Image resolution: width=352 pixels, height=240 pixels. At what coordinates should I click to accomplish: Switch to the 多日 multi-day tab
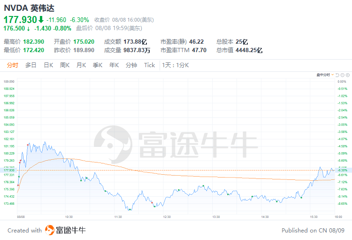pos(31,65)
